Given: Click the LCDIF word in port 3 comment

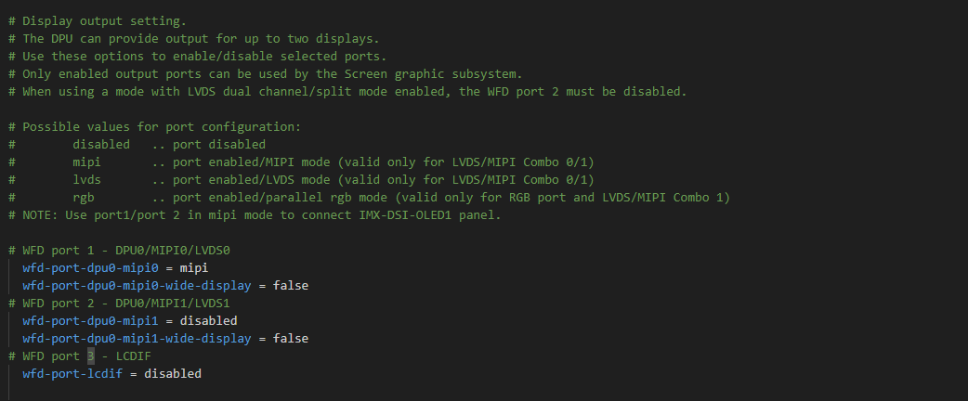Looking at the screenshot, I should click(x=137, y=356).
